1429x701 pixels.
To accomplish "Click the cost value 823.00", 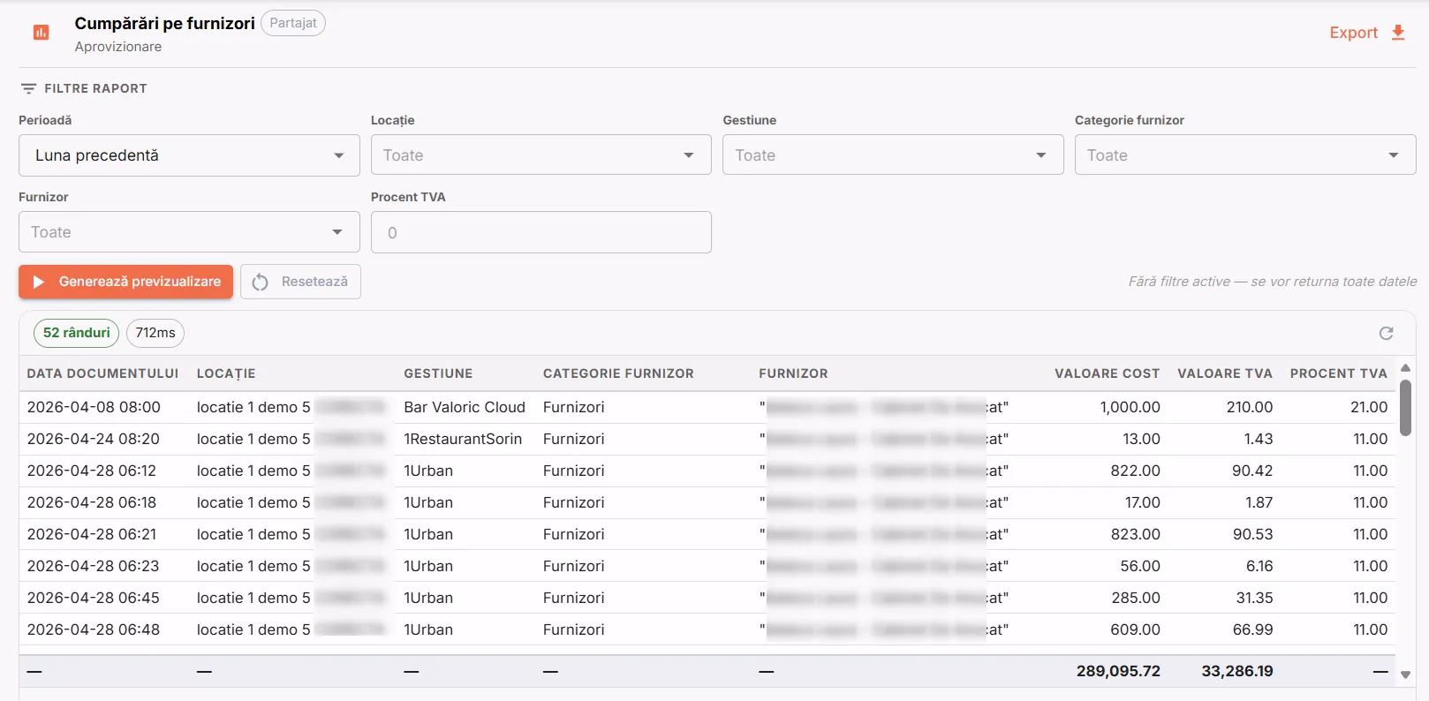I will (1136, 534).
